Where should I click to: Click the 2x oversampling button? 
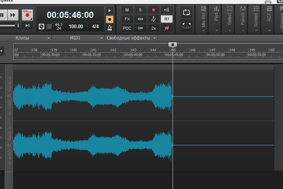pyautogui.click(x=154, y=28)
